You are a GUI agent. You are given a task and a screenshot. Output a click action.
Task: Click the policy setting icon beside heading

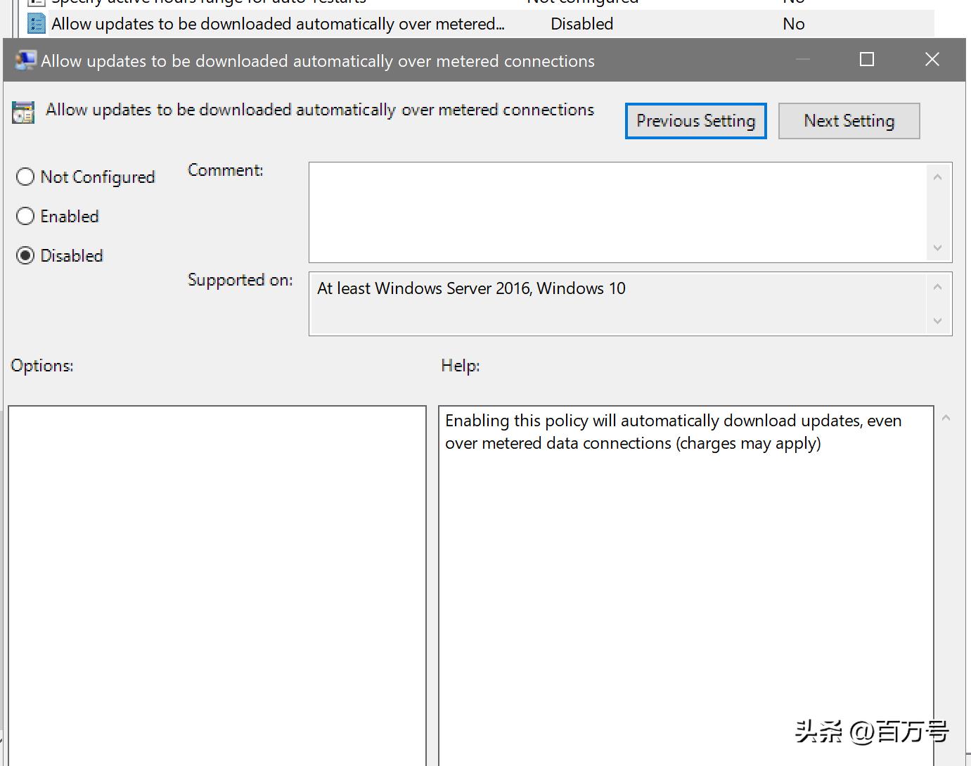tap(23, 112)
